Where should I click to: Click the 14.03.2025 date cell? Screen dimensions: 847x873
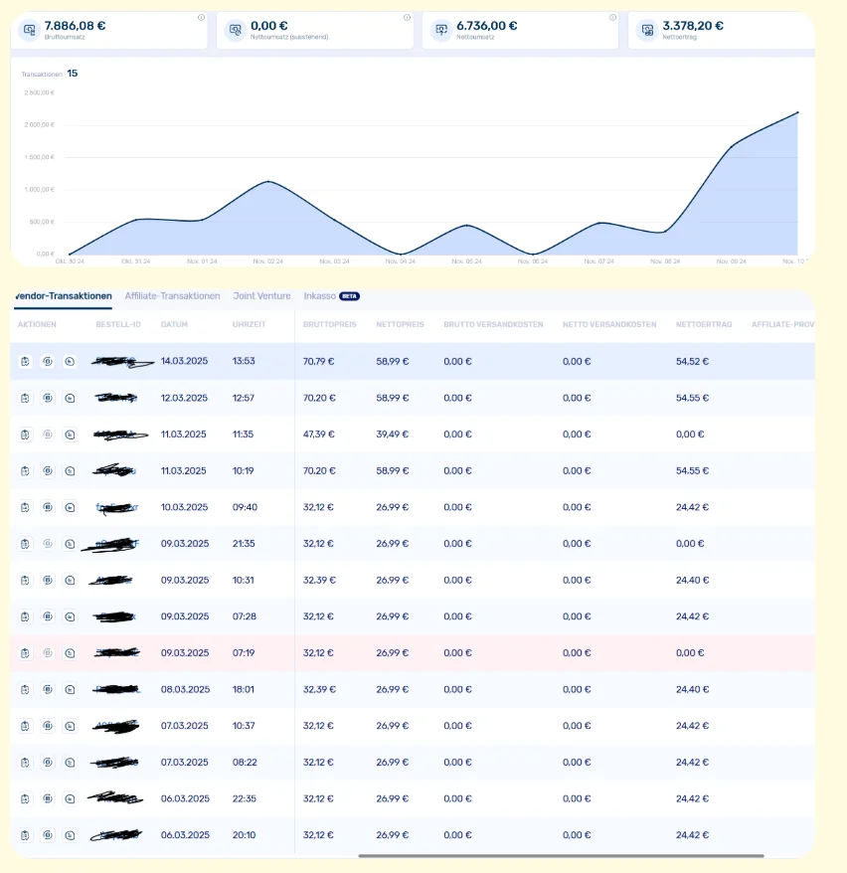(x=184, y=361)
